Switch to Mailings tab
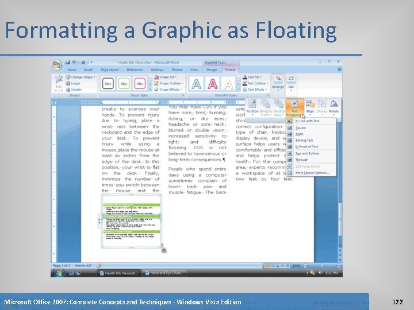The width and height of the screenshot is (414, 310). tap(158, 69)
